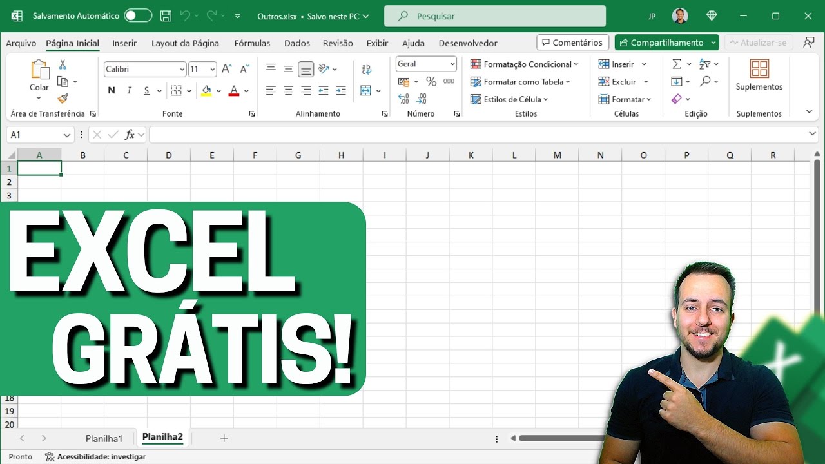
Task: Toggle Underline (S) formatting
Action: tap(147, 91)
